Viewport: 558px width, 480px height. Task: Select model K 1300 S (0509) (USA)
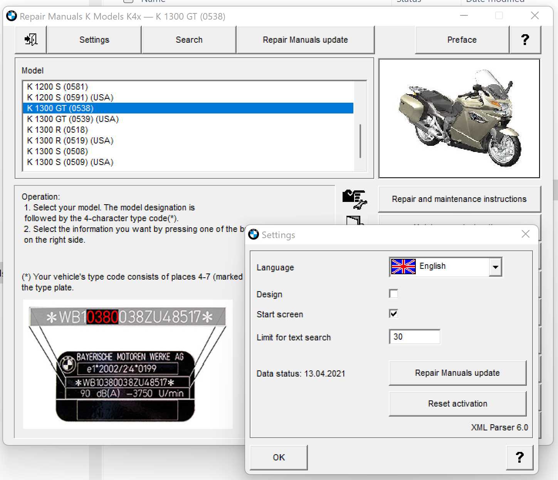tap(188, 162)
